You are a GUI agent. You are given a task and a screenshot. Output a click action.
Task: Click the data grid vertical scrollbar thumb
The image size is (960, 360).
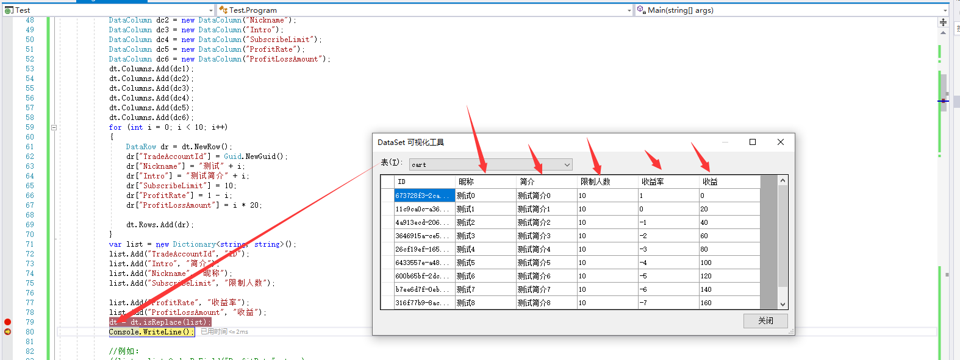pos(783,236)
